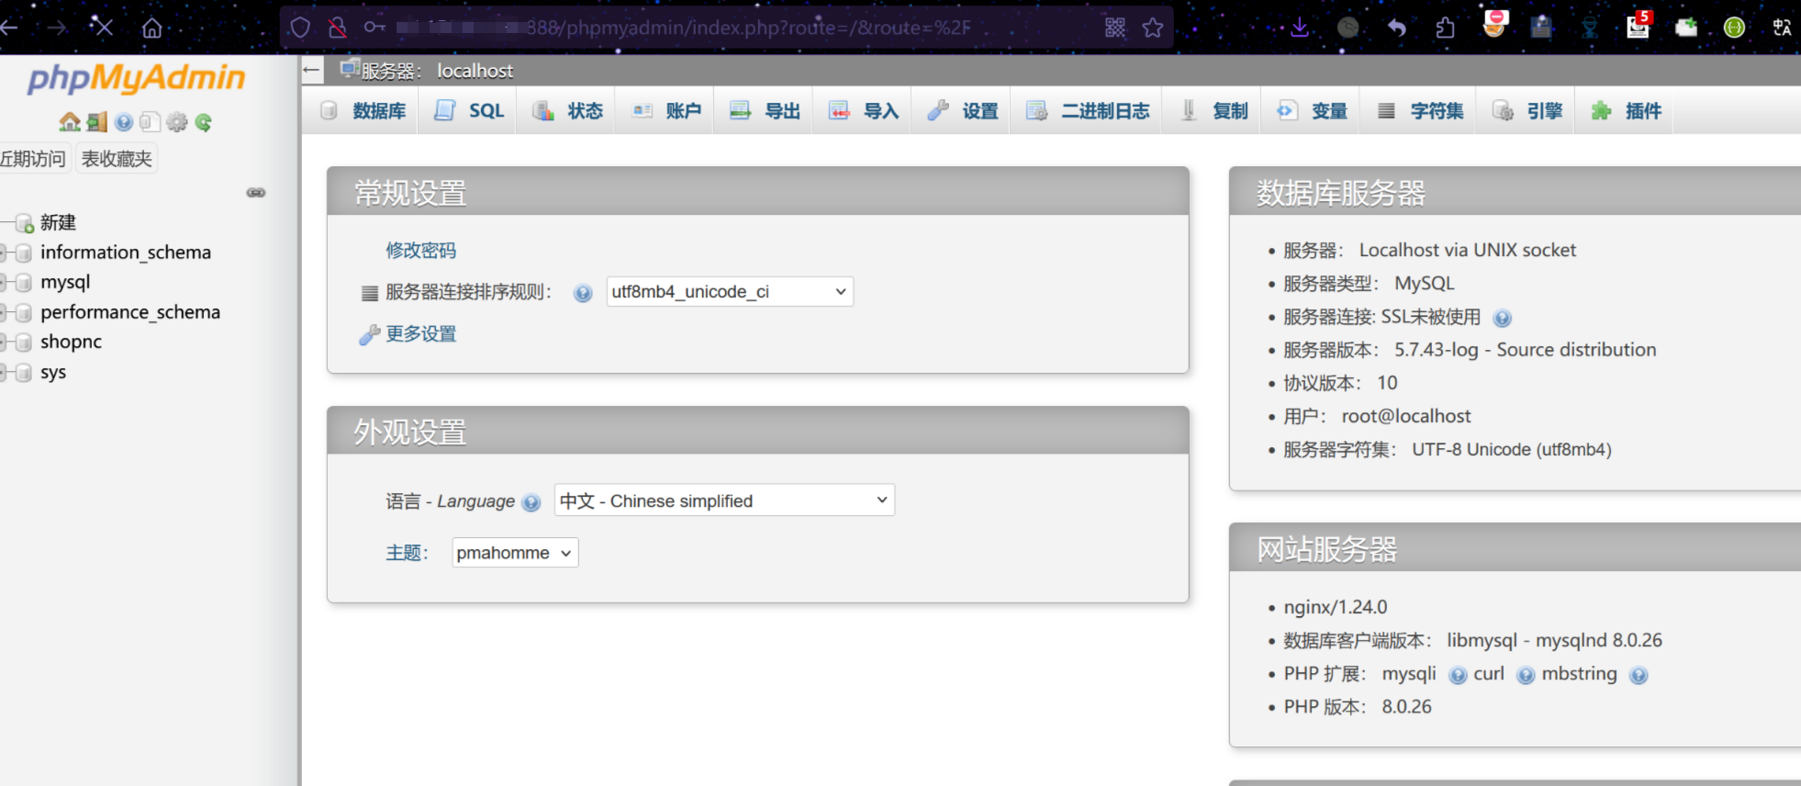Switch to the 近期访问 recent tables tab
The width and height of the screenshot is (1801, 786).
[33, 159]
